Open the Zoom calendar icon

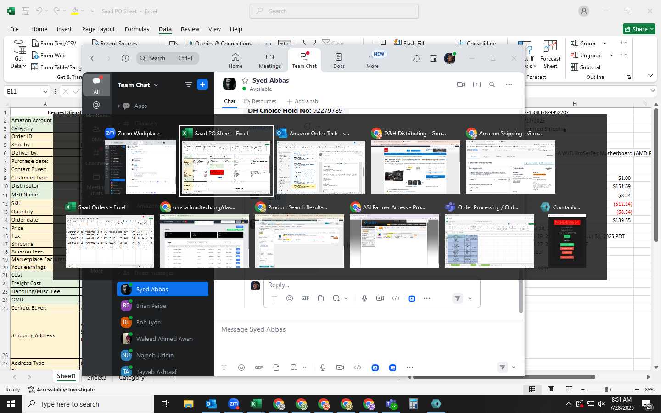[433, 58]
